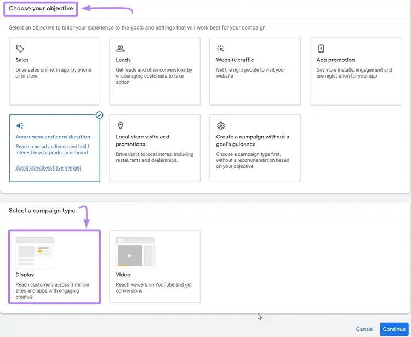Screen dimensions: 411x337
Task: Click 'Reach a broad audience' description
Action: click(52, 150)
